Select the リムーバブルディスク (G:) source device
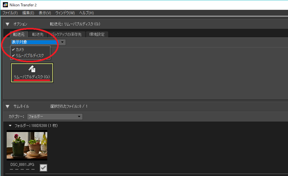 click(32, 73)
